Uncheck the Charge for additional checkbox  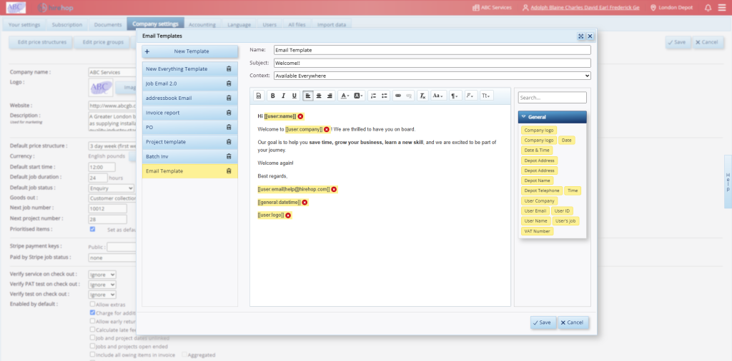92,312
